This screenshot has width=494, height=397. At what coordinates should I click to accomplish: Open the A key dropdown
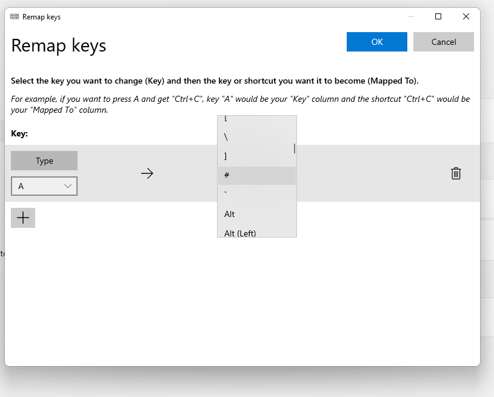44,186
